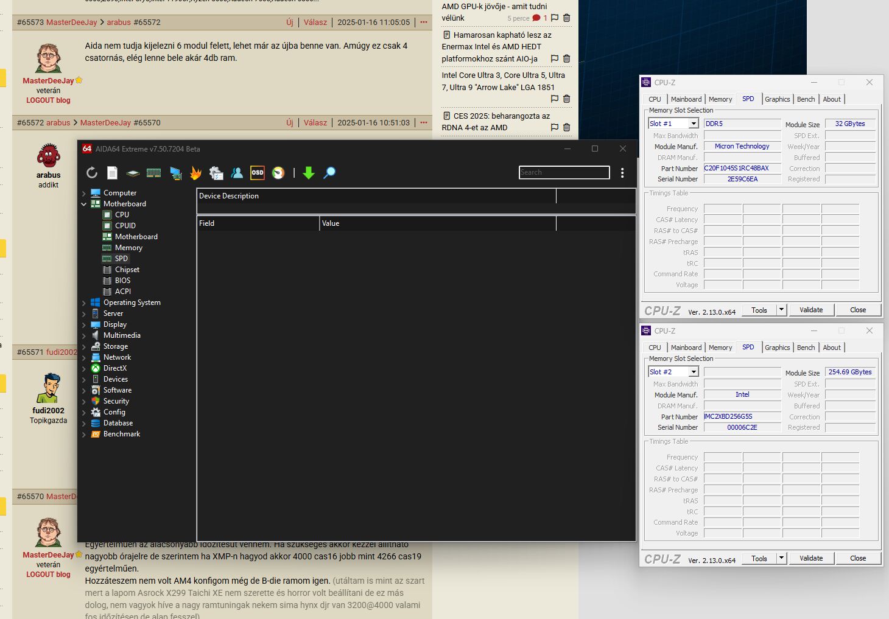Open the three-dot menu in AIDA64 toolbar
Screen dimensions: 889x619
pos(622,173)
